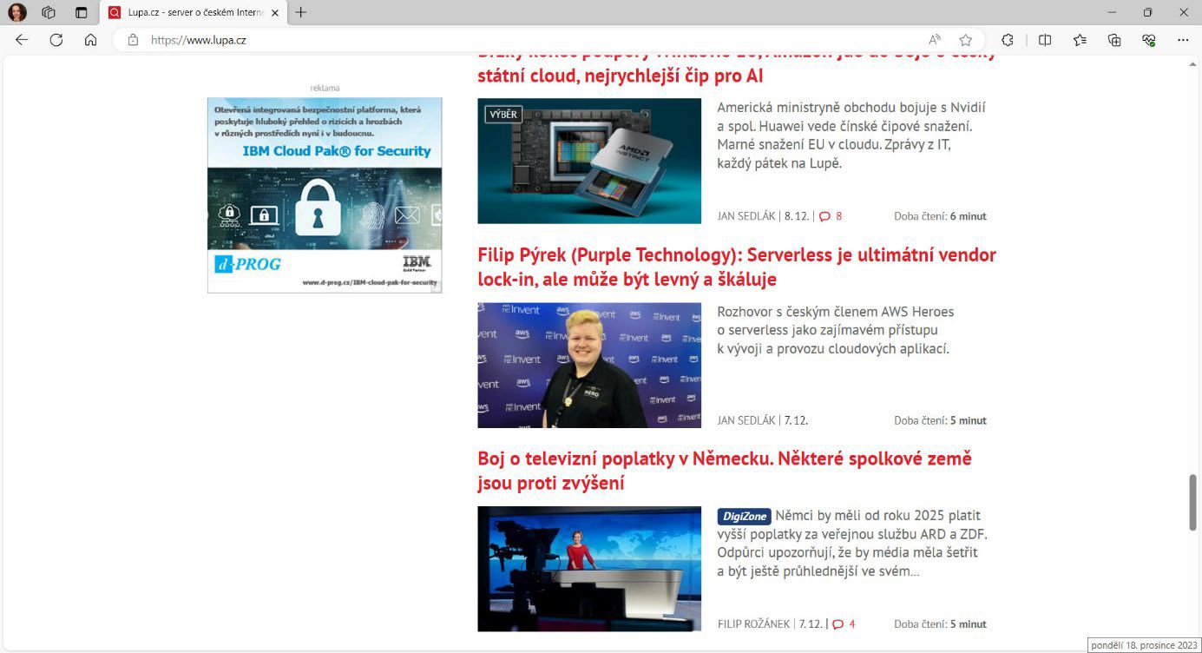Click summary starting 'Němci by měli od roku 2025'
The image size is (1202, 653).
coord(852,544)
